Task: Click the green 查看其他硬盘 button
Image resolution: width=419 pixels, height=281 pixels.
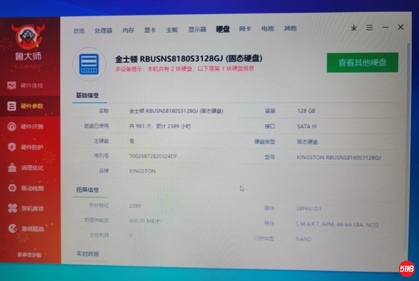Action: [362, 63]
